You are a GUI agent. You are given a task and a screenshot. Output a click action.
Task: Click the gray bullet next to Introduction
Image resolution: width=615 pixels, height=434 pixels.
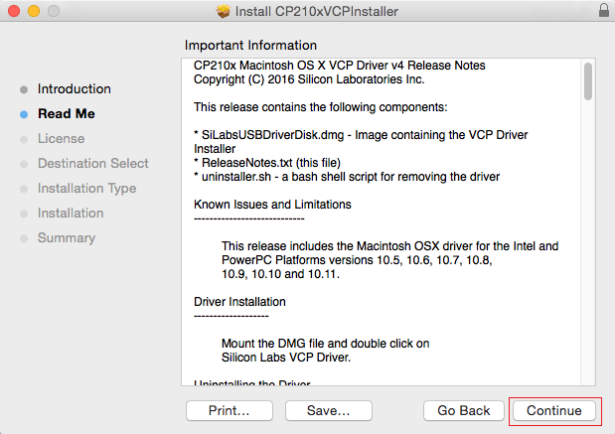coord(24,89)
